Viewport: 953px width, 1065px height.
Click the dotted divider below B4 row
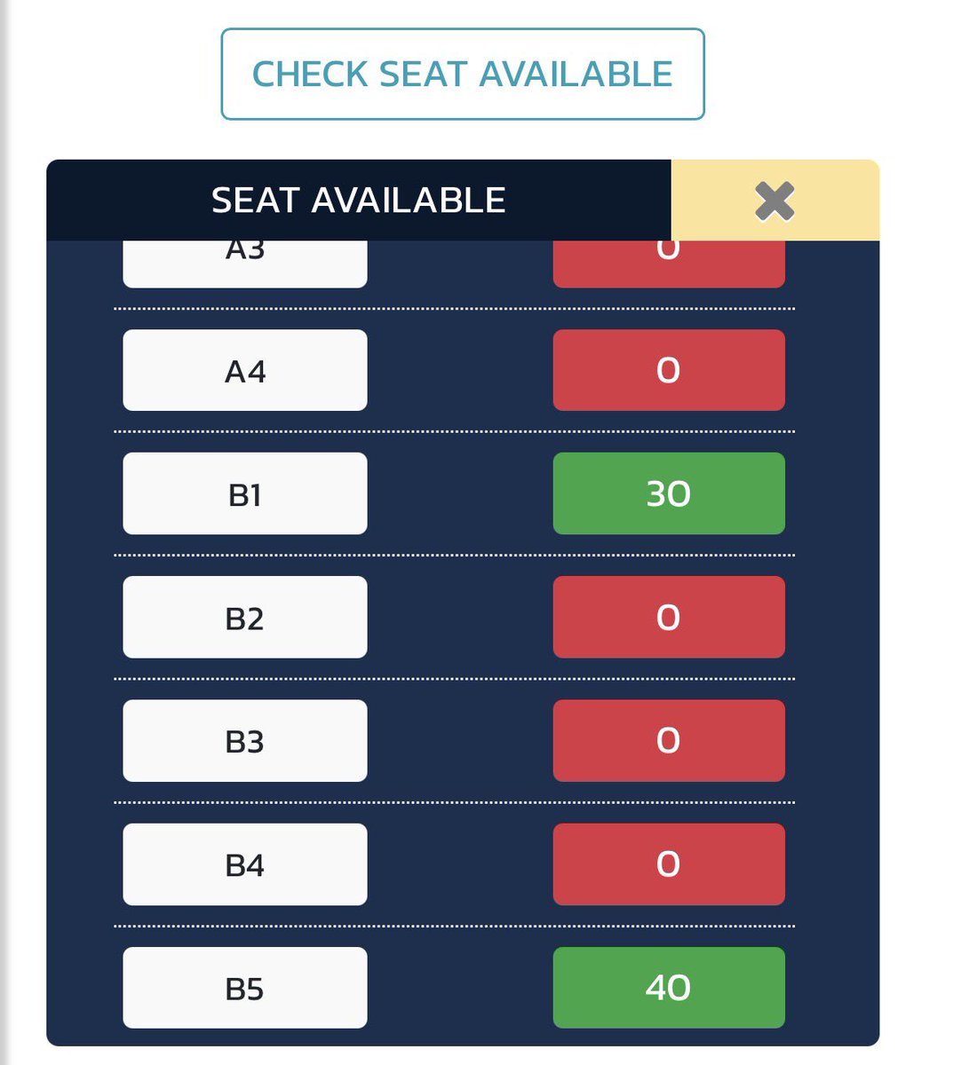pos(454,927)
